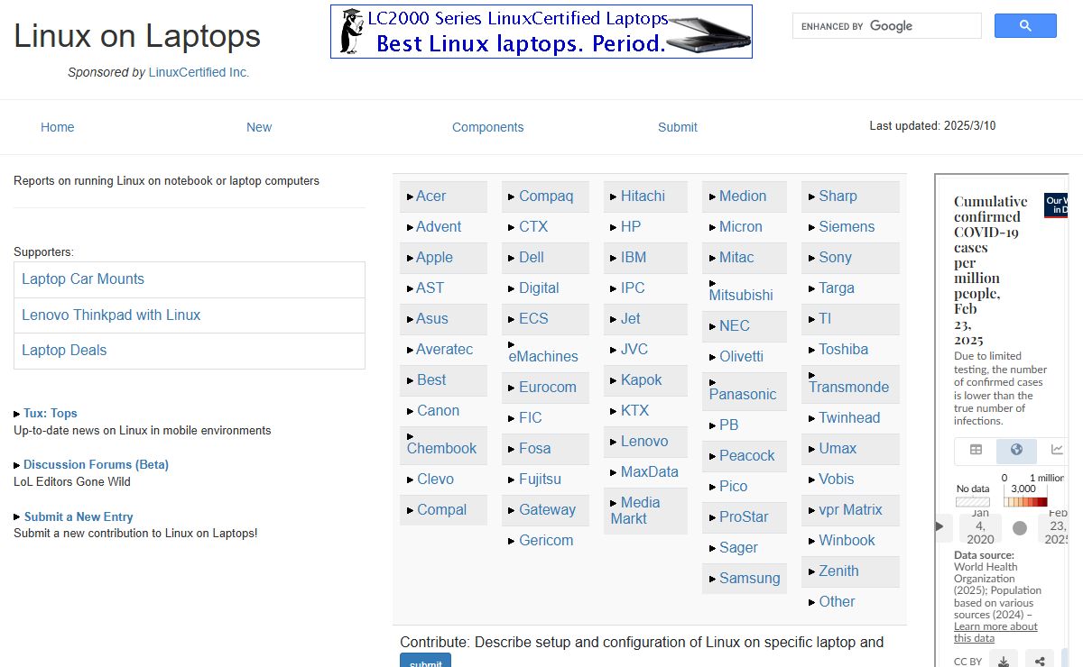Open Learn more about this data
Viewport: 1083px width, 667px height.
(x=995, y=632)
